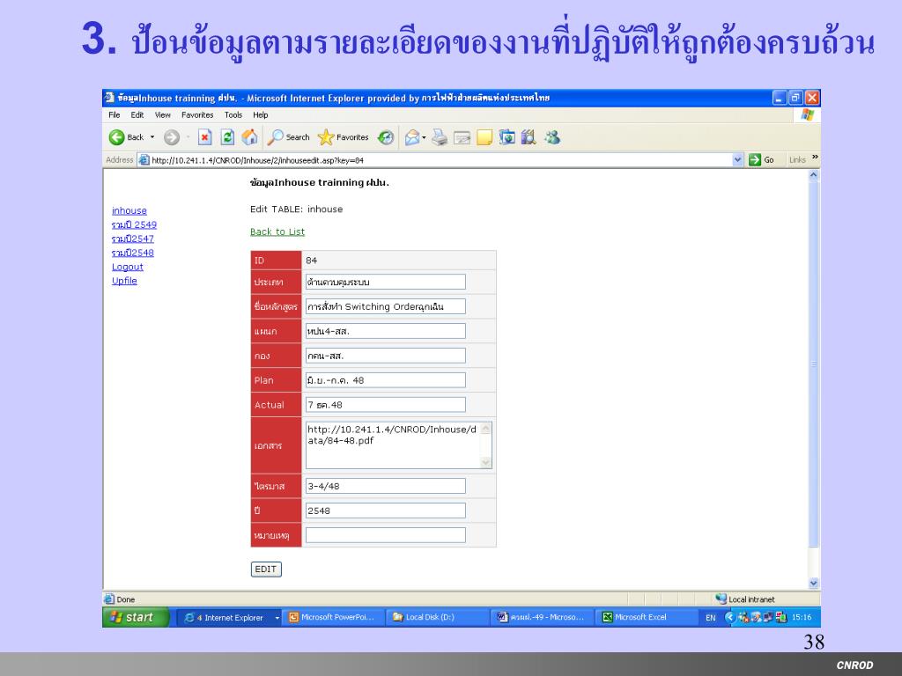Screen dimensions: 902x676
Task: Go to the Home page icon
Action: [249, 137]
